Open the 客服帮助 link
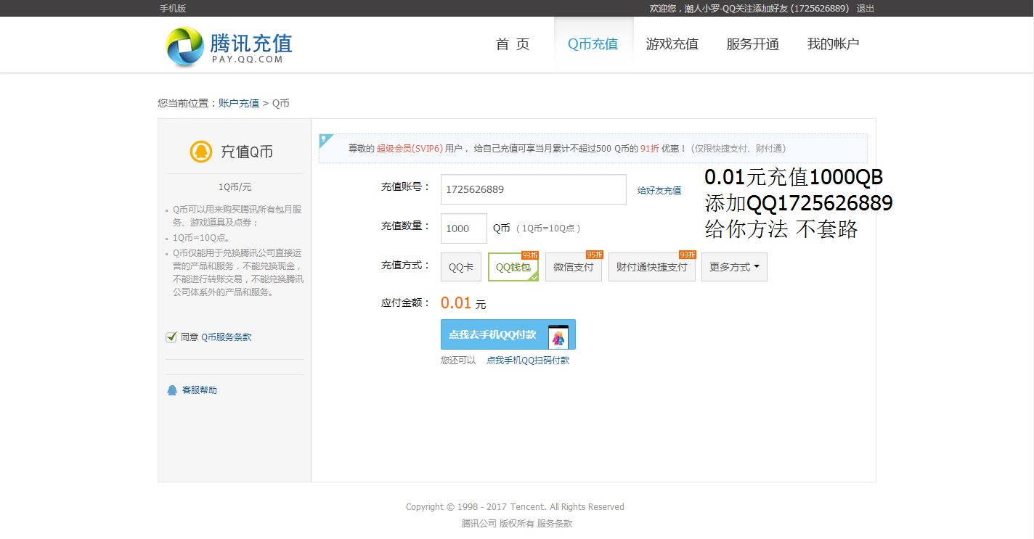 click(x=200, y=390)
